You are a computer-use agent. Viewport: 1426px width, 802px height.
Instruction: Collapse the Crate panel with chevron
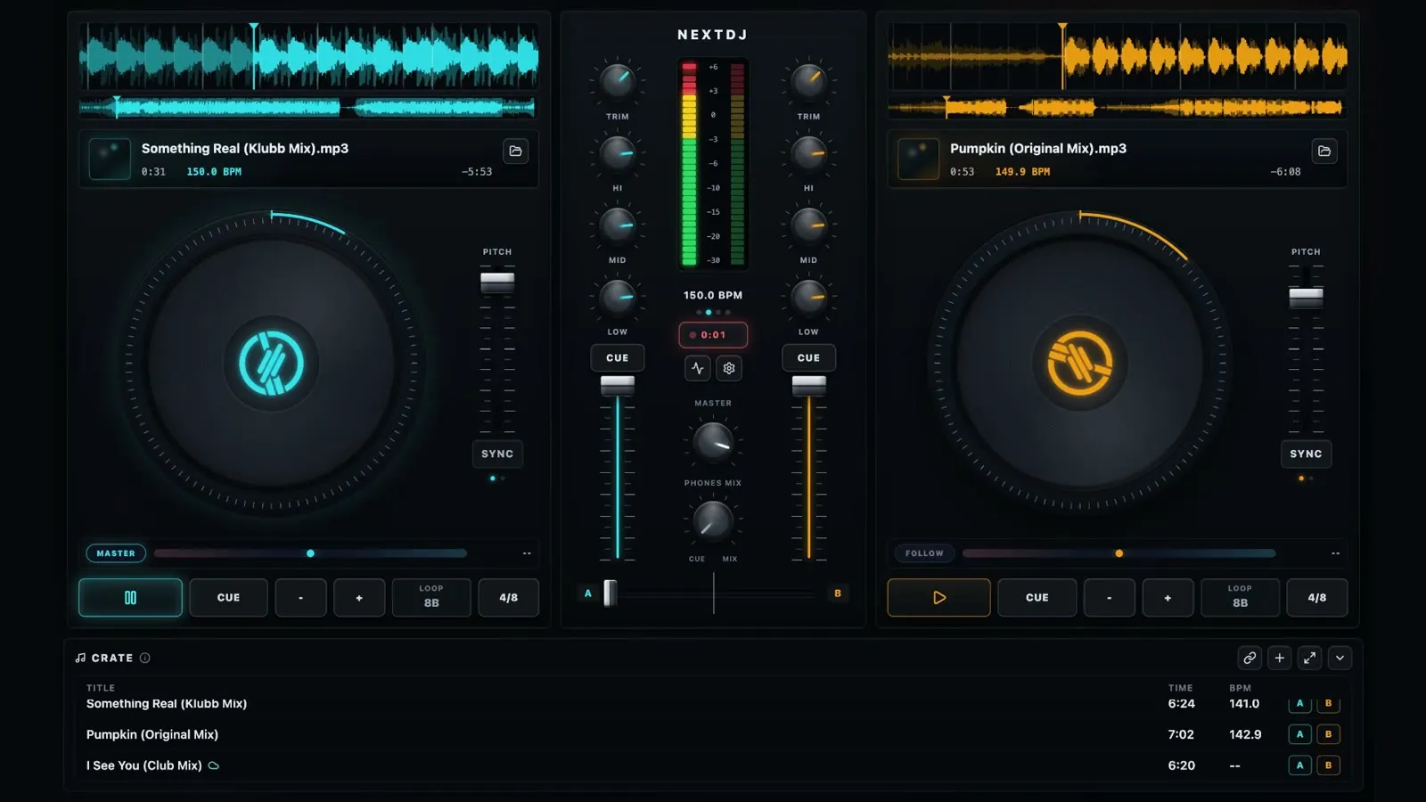[1340, 658]
